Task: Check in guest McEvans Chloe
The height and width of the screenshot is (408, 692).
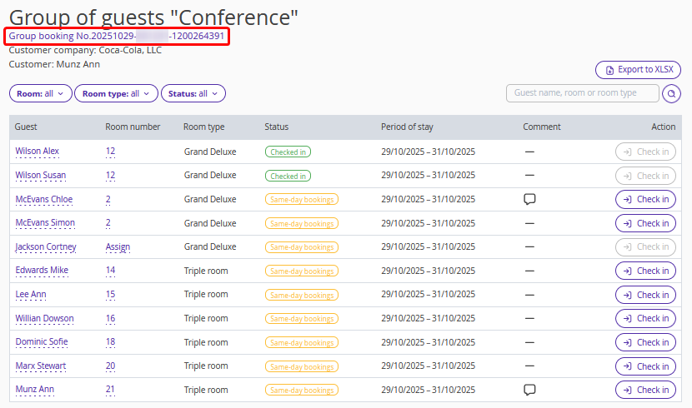Action: 645,200
